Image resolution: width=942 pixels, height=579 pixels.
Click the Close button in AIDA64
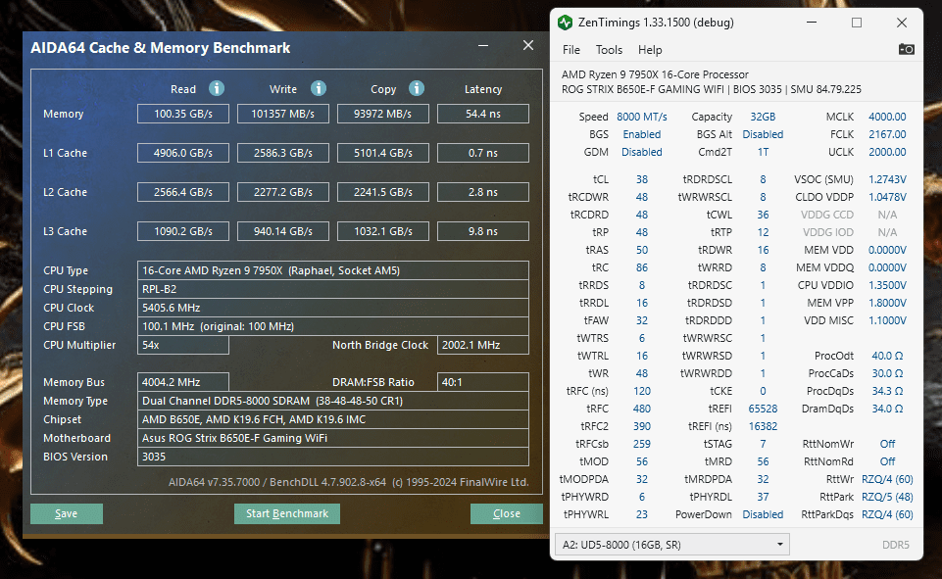pyautogui.click(x=507, y=513)
